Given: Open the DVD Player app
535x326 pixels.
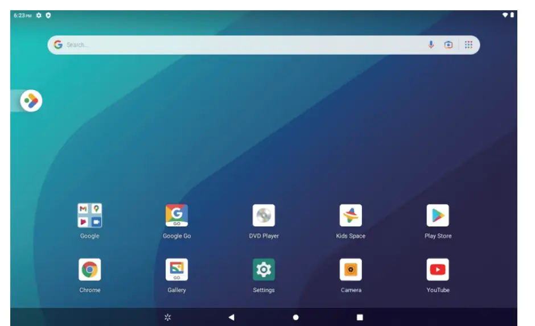Looking at the screenshot, I should click(264, 216).
